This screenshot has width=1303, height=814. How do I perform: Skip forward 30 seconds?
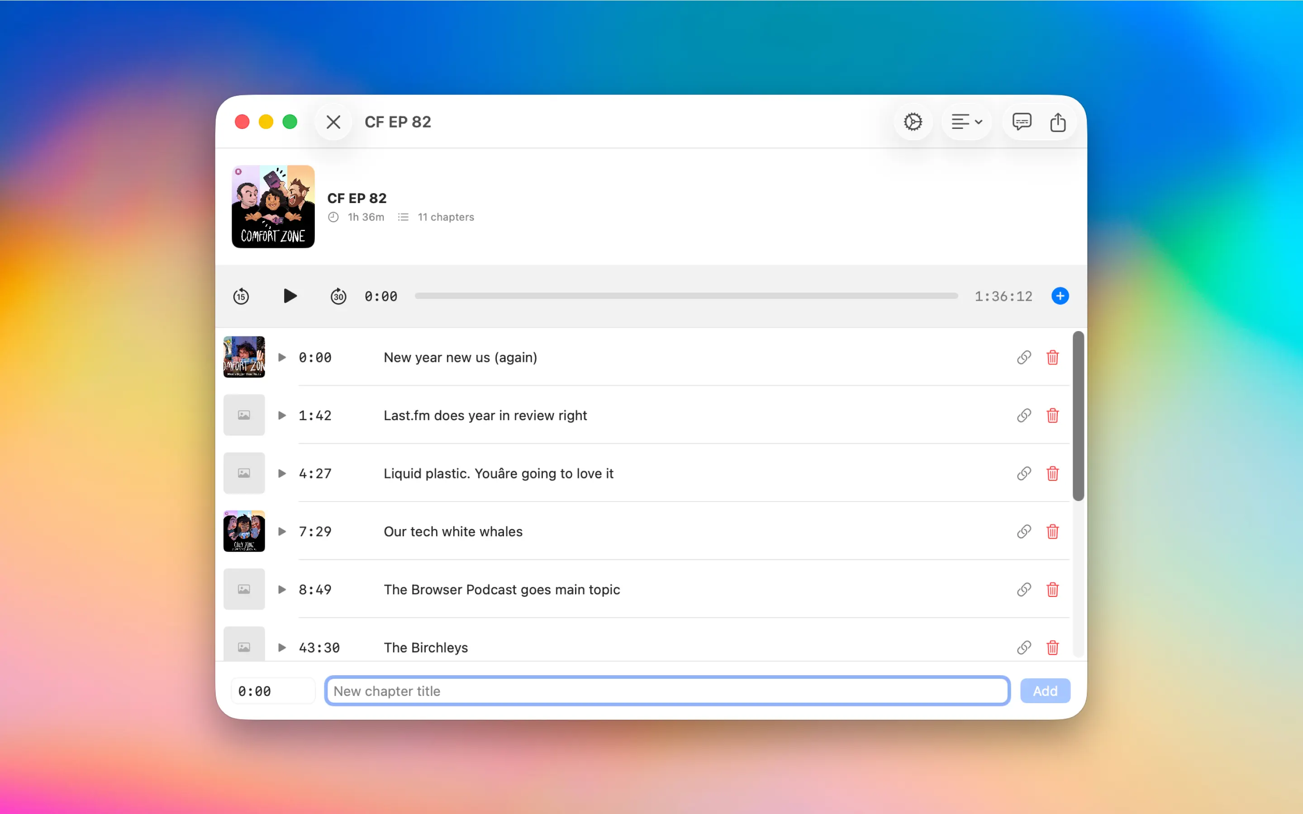pos(338,296)
